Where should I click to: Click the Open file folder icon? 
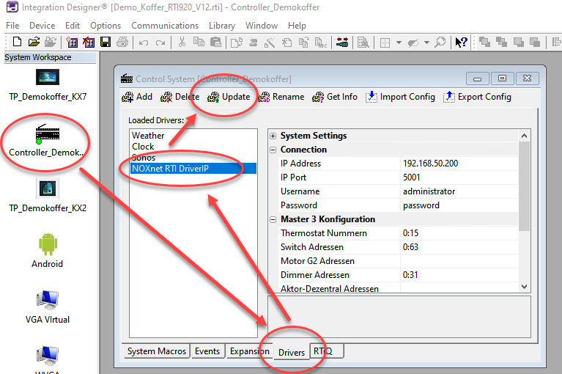[34, 42]
